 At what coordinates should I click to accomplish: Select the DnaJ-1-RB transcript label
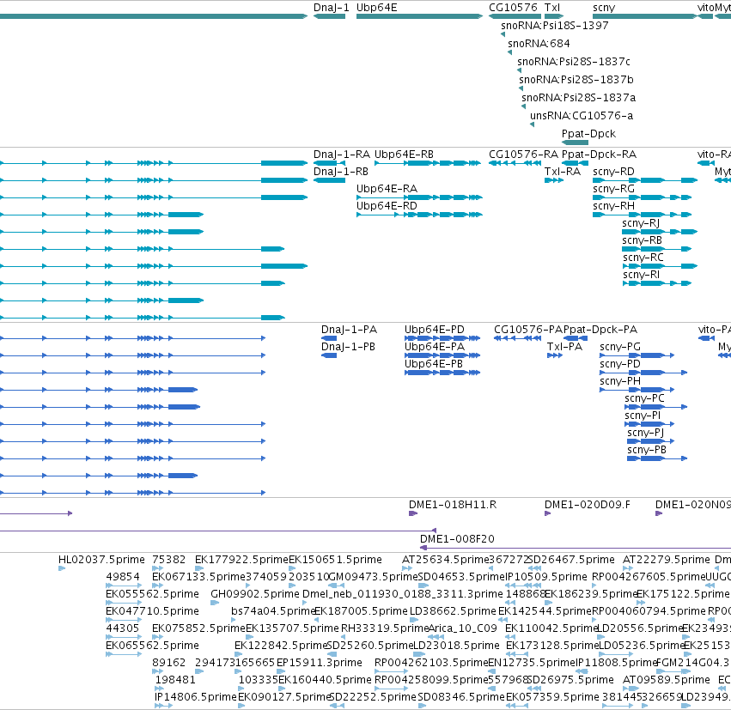click(341, 172)
